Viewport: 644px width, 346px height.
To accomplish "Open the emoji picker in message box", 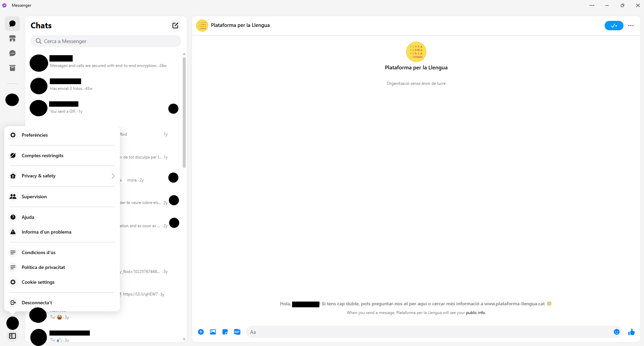I will [x=617, y=332].
